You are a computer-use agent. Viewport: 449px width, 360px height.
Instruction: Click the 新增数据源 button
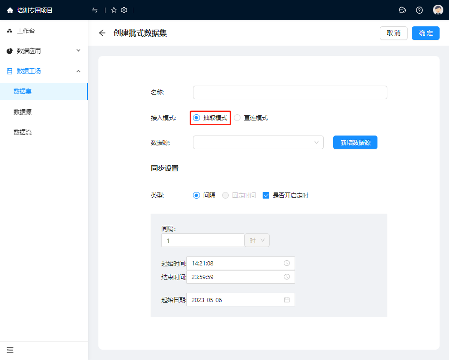[x=355, y=143]
